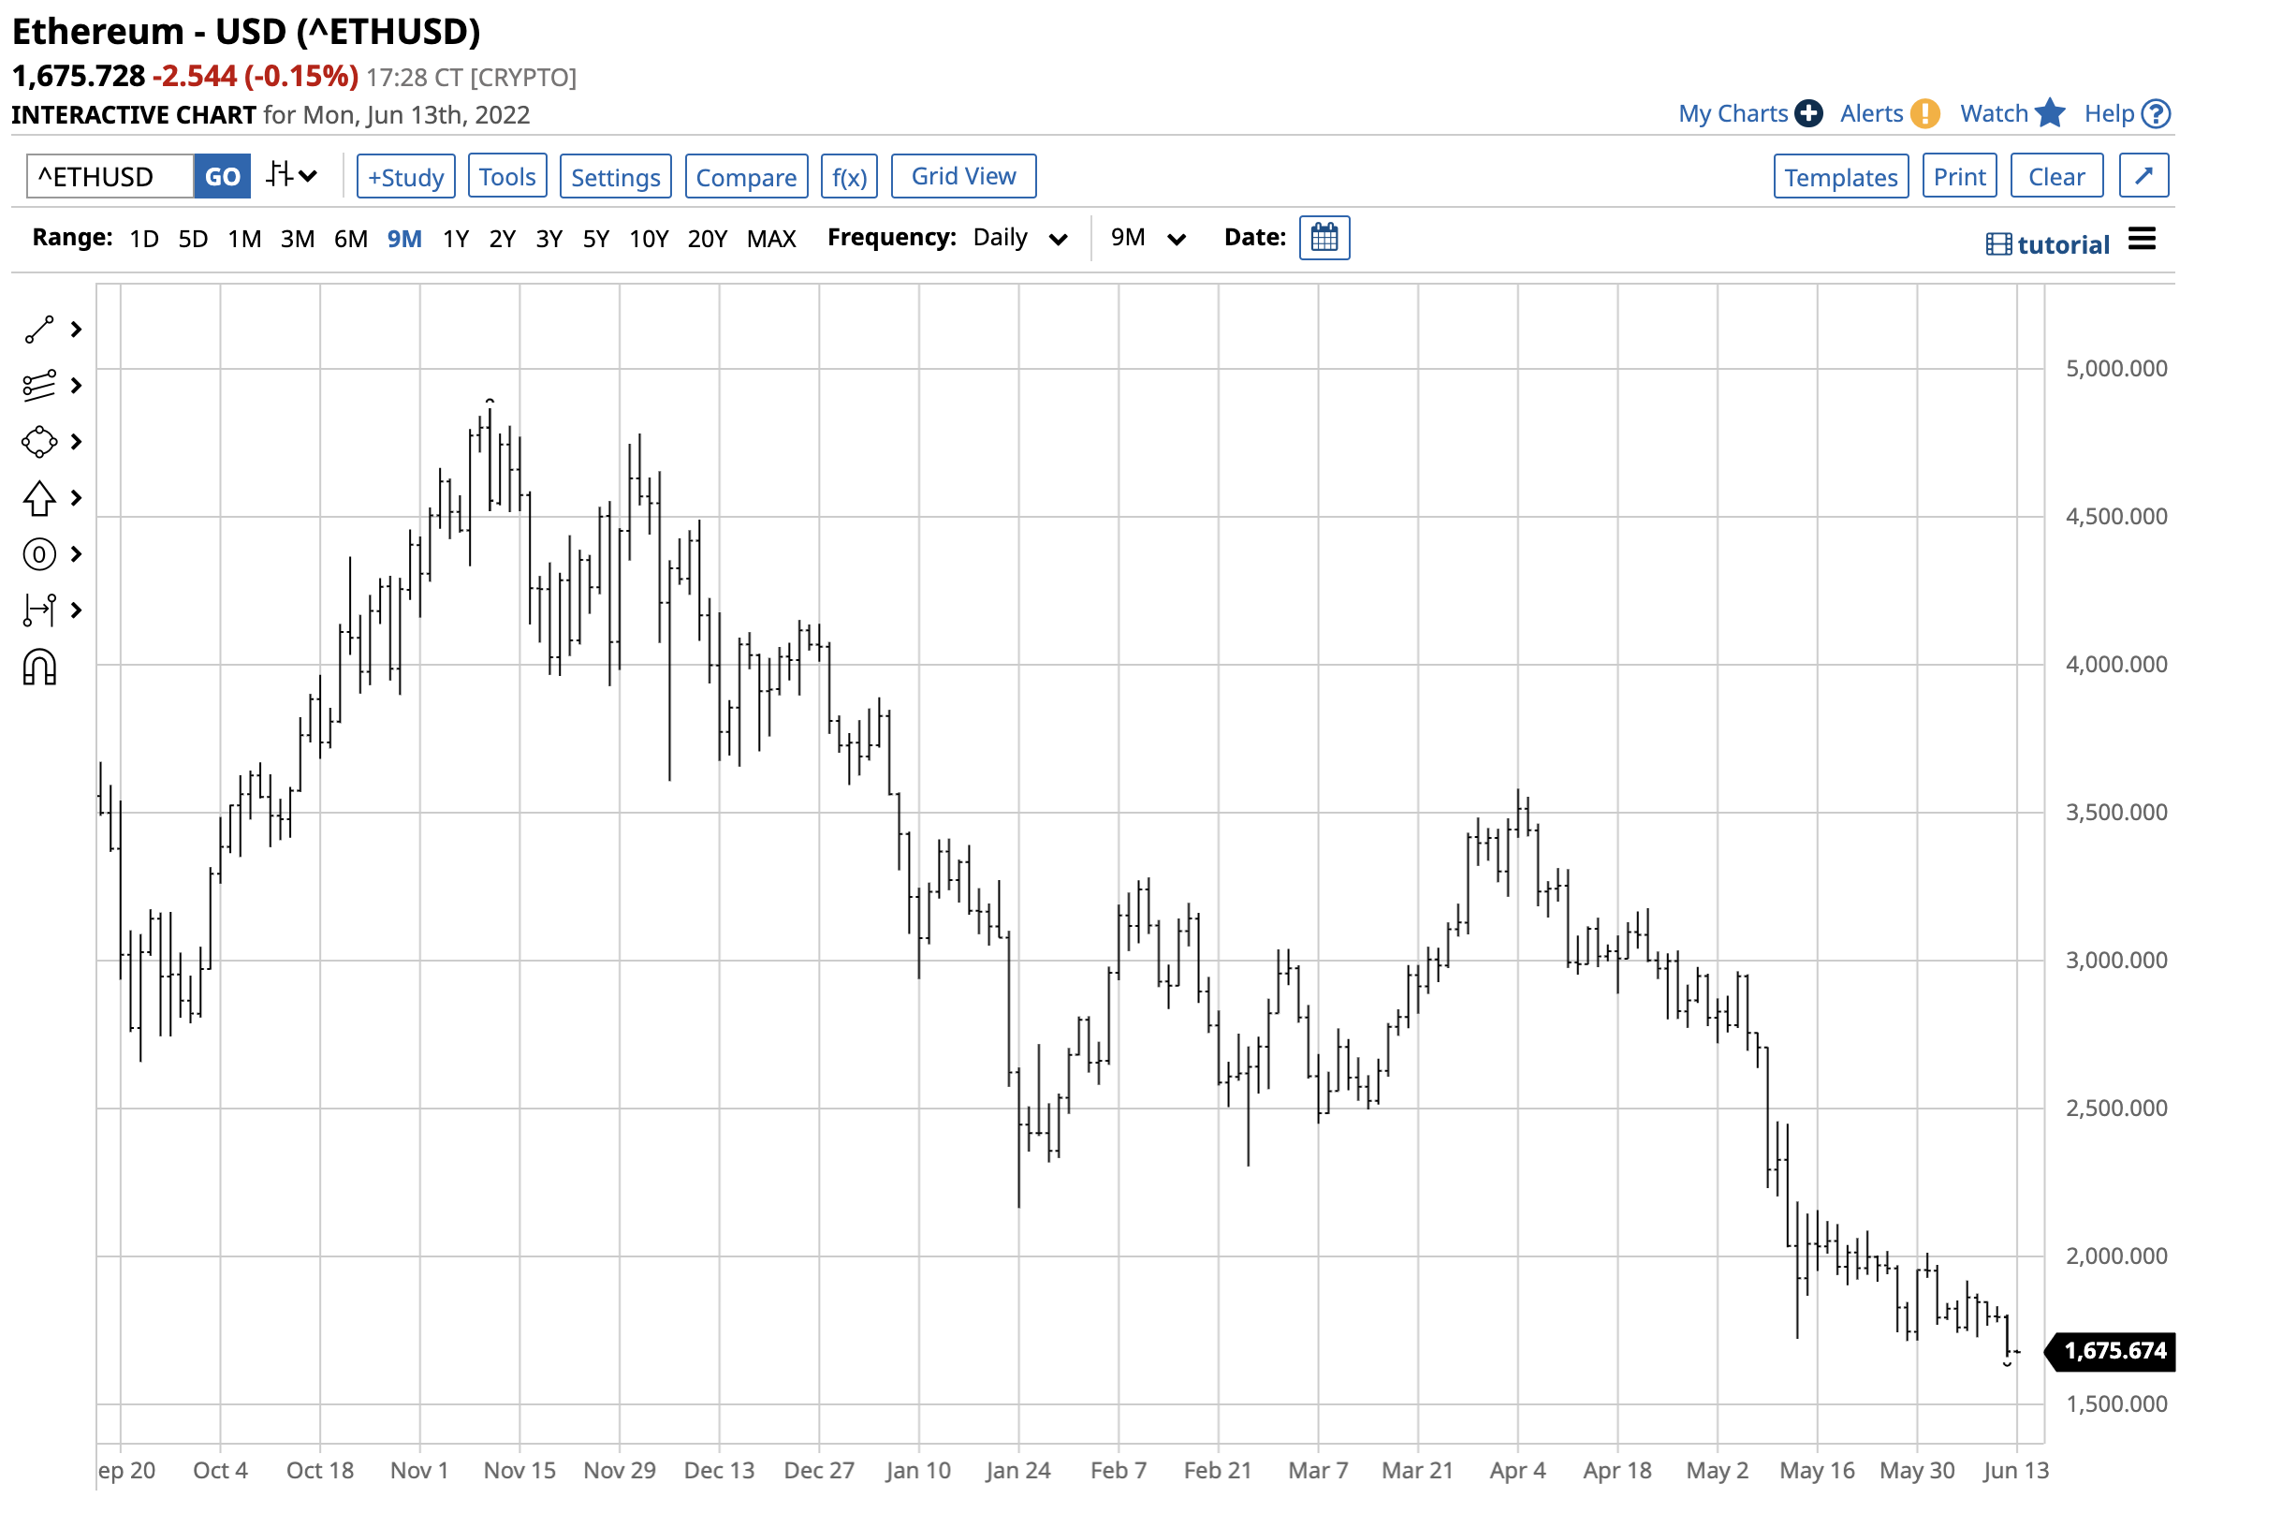Print the chart
Screen dimensions: 2282x1513
[x=1959, y=177]
